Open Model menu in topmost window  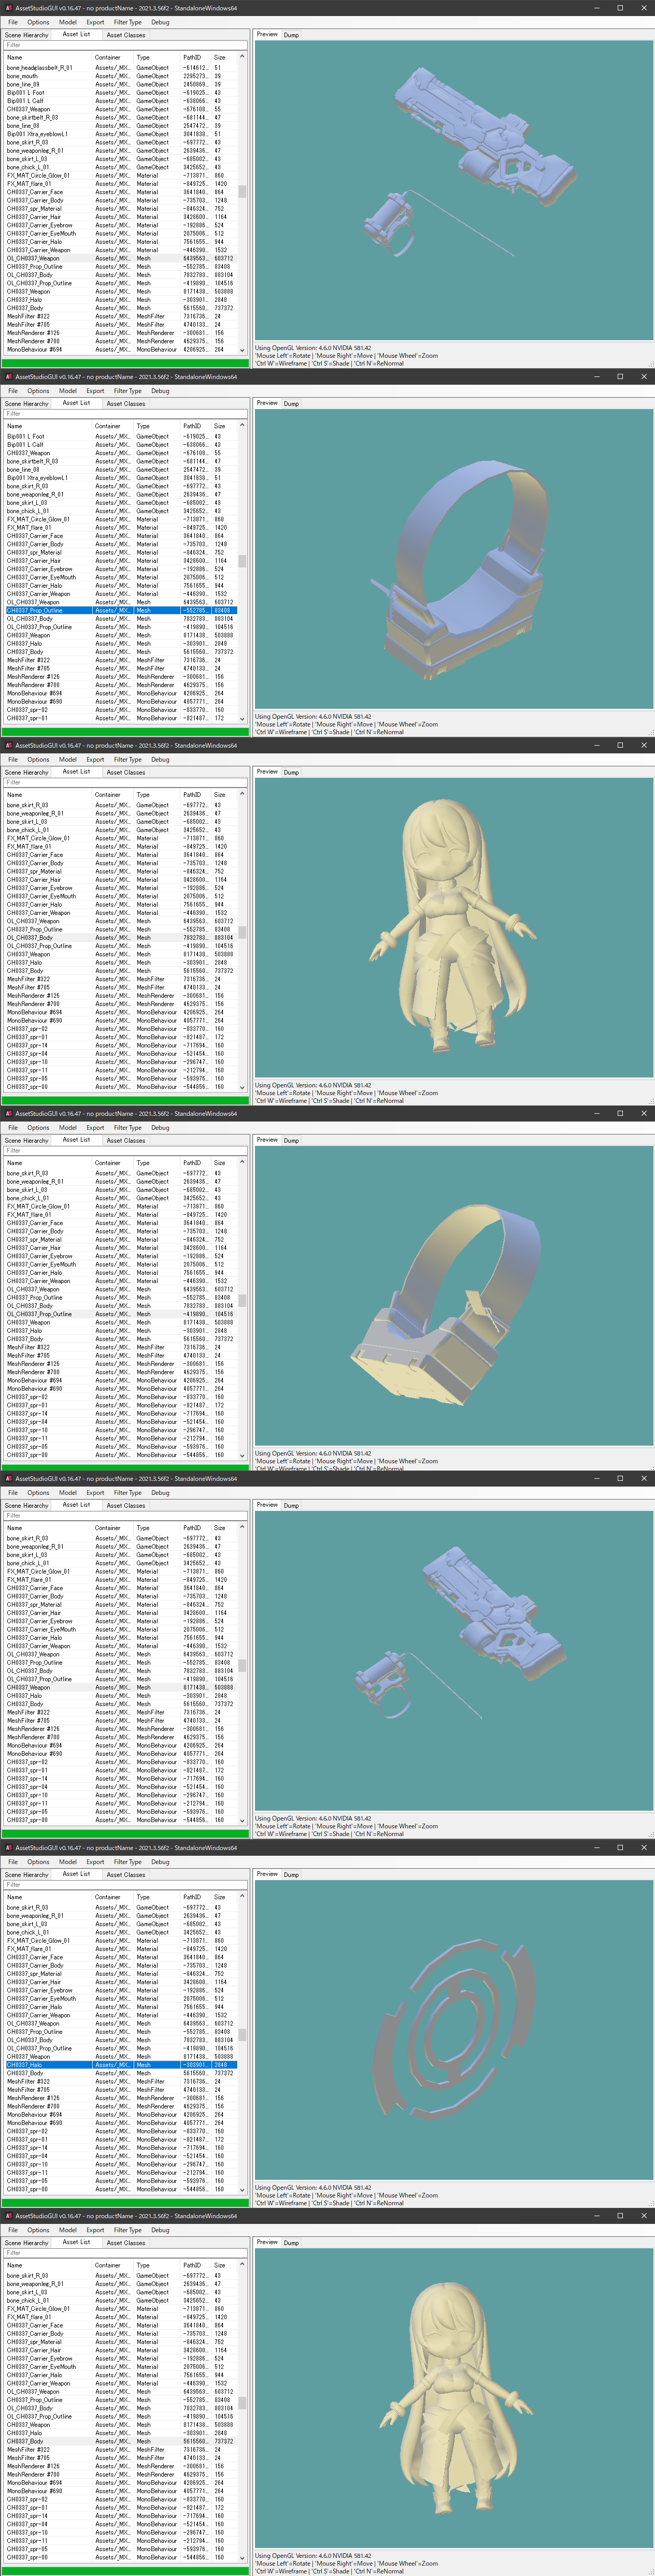pos(67,22)
